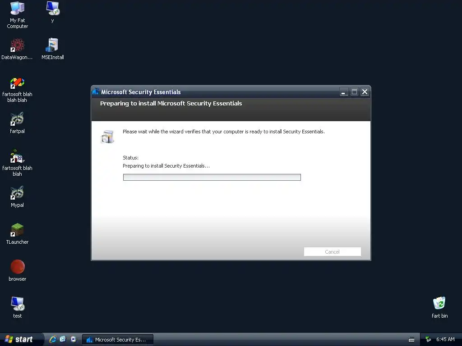
Task: Click the 'Status:' label
Action: tap(130, 158)
